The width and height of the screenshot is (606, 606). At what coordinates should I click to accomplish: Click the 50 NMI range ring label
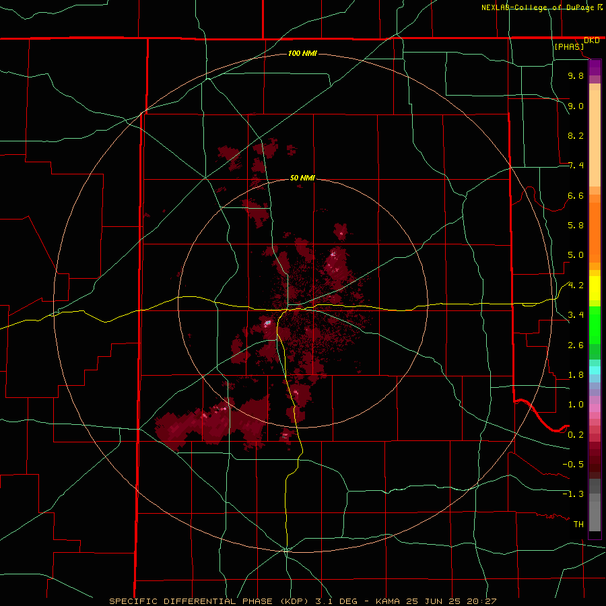point(302,178)
